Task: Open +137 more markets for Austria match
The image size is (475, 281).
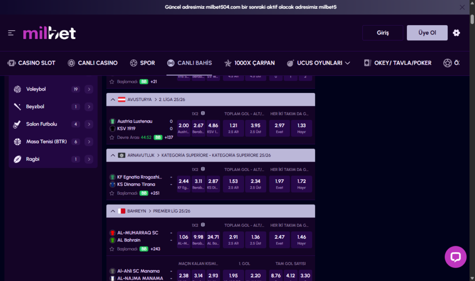Action: (169, 137)
